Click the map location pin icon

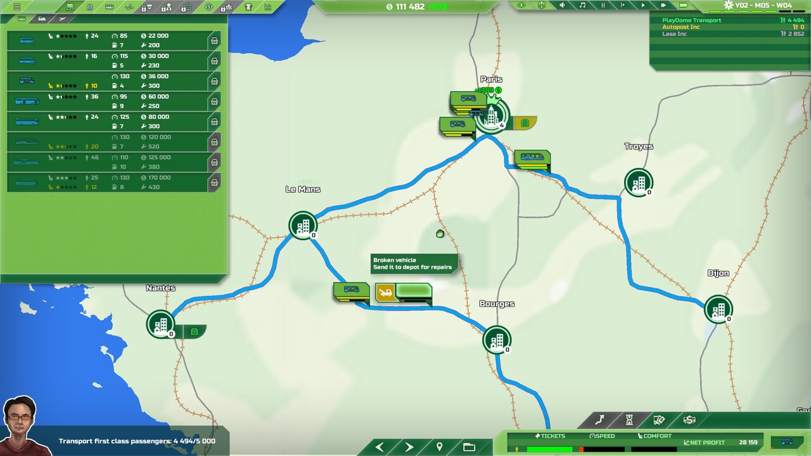[439, 447]
